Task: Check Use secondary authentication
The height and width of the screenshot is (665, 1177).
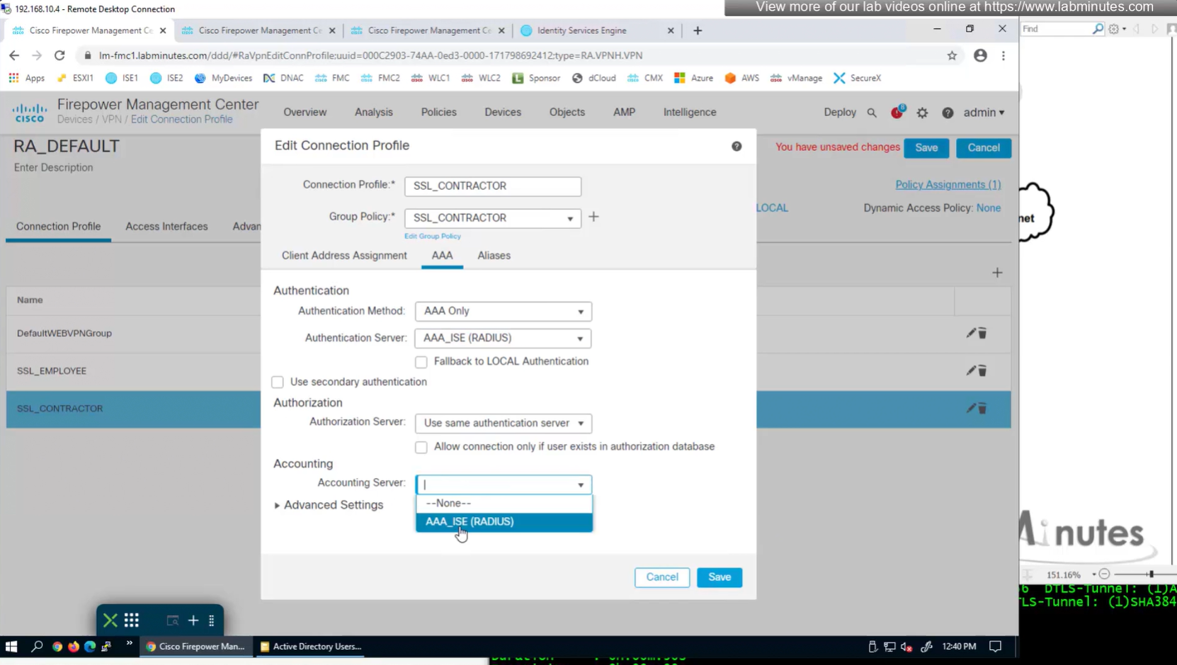Action: coord(278,382)
